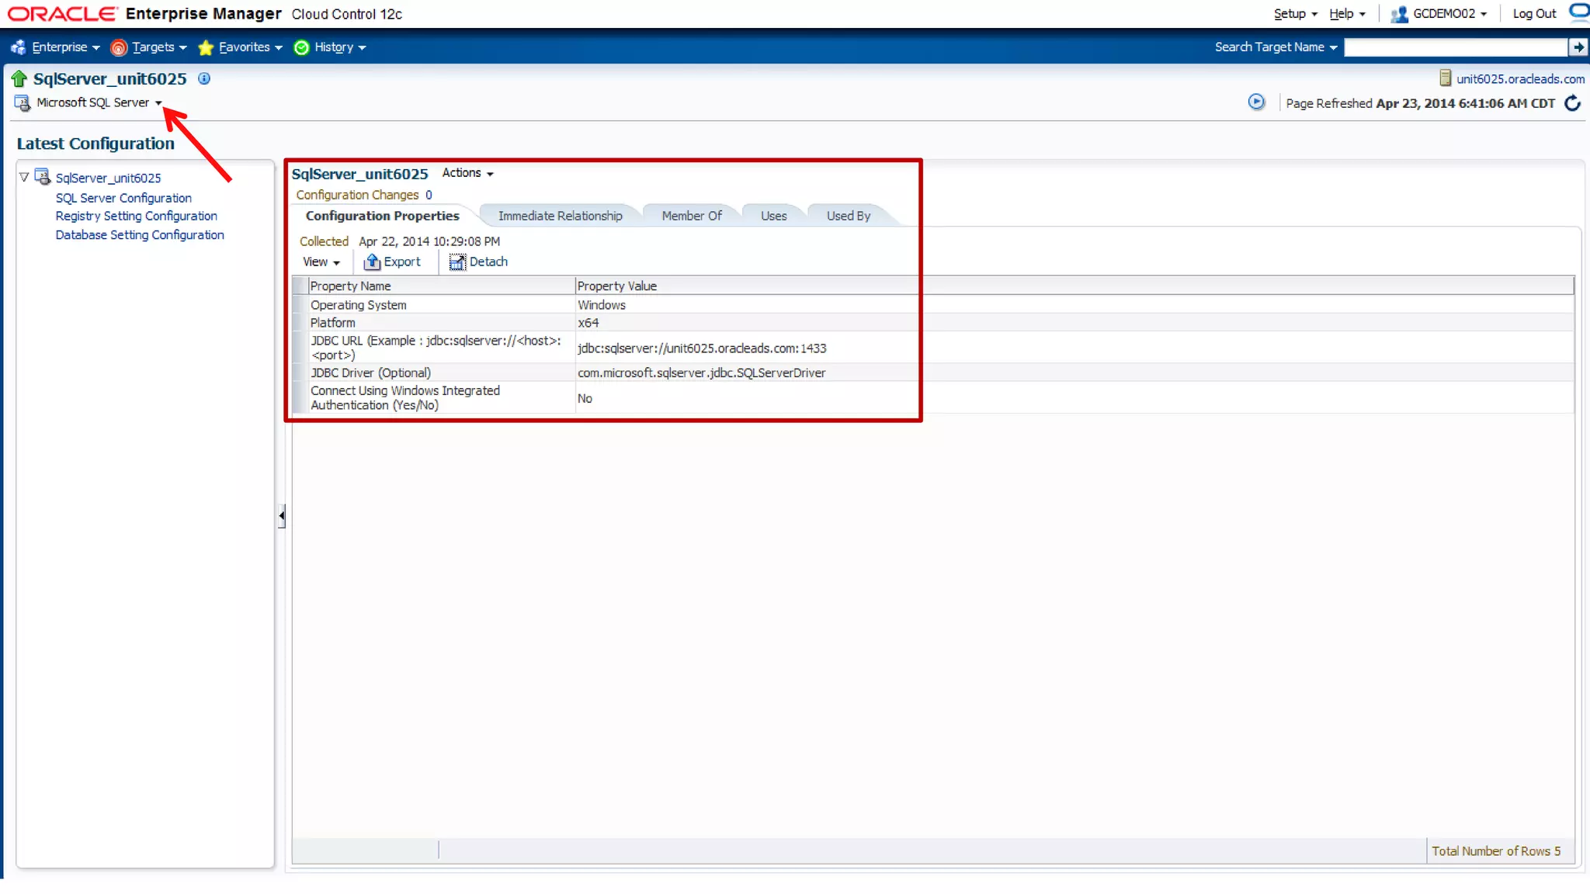This screenshot has height=894, width=1590.
Task: Click the Configuration Changes count 0
Action: (429, 195)
